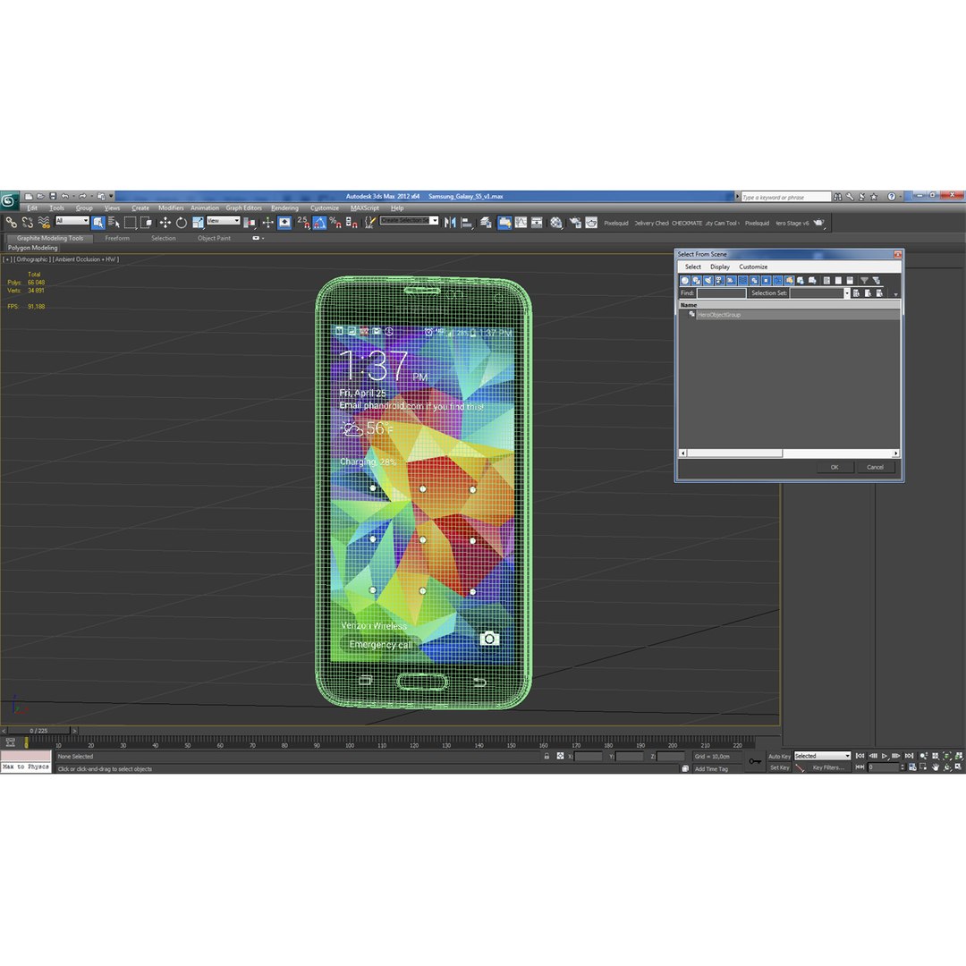Go to Start of animation
The width and height of the screenshot is (966, 966).
click(x=860, y=756)
